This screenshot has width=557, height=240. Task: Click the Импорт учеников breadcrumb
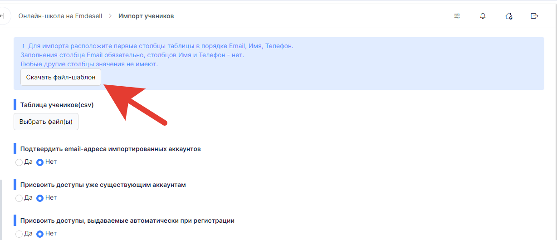click(146, 16)
